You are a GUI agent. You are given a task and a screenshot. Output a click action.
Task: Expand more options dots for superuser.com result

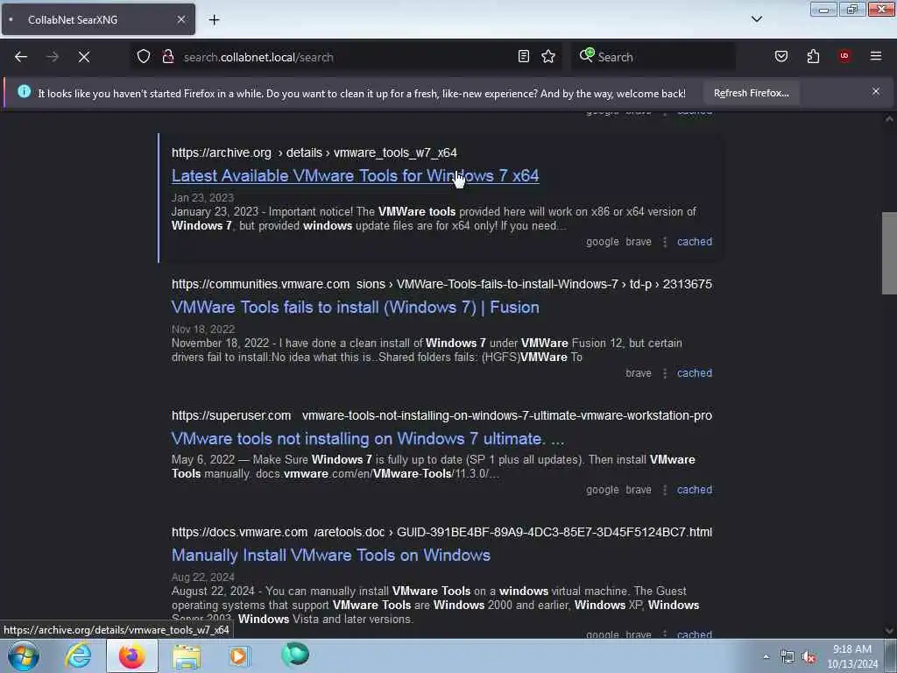[664, 491]
